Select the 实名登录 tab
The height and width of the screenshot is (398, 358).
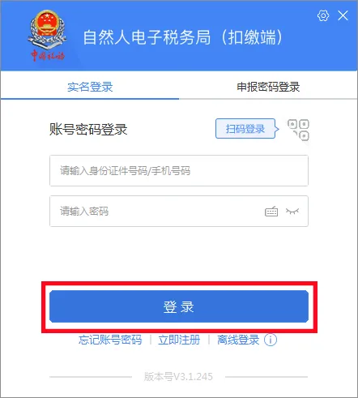click(90, 87)
